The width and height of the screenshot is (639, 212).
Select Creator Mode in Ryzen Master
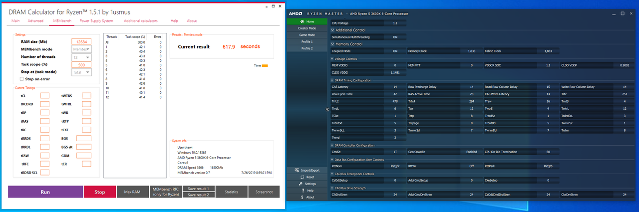307,28
